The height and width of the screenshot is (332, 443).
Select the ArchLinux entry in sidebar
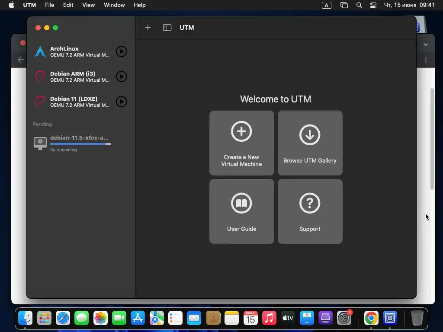[x=81, y=52]
